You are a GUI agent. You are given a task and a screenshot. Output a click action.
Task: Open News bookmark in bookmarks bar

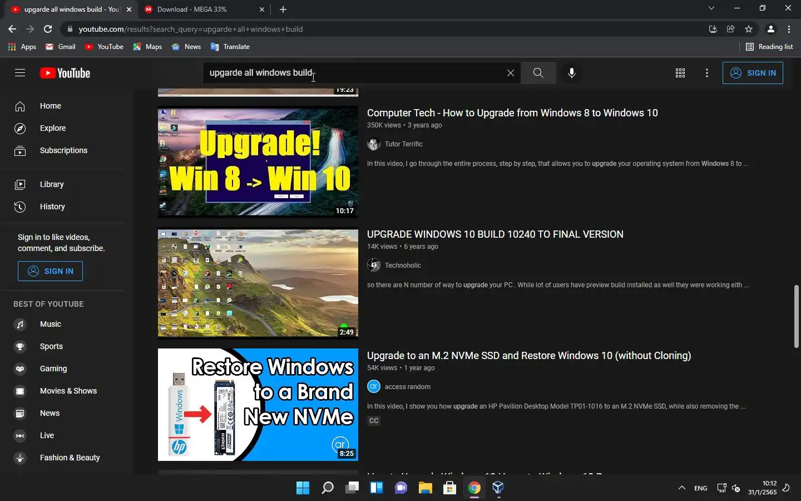[x=186, y=47]
